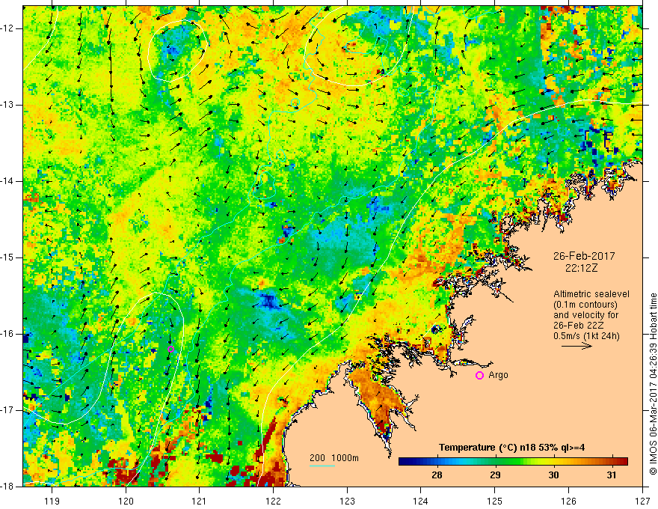Click the 'Temperature (°C) n18 53% ql>=4' title
658x509 pixels.
(x=512, y=448)
